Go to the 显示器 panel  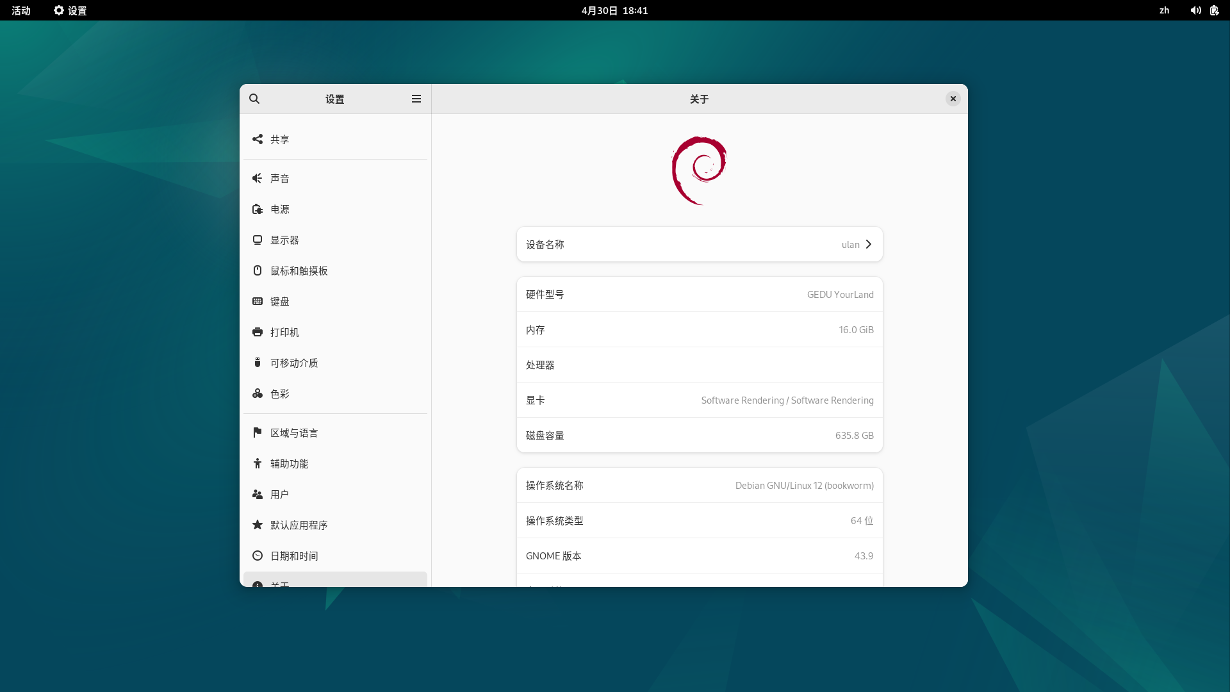pyautogui.click(x=335, y=240)
